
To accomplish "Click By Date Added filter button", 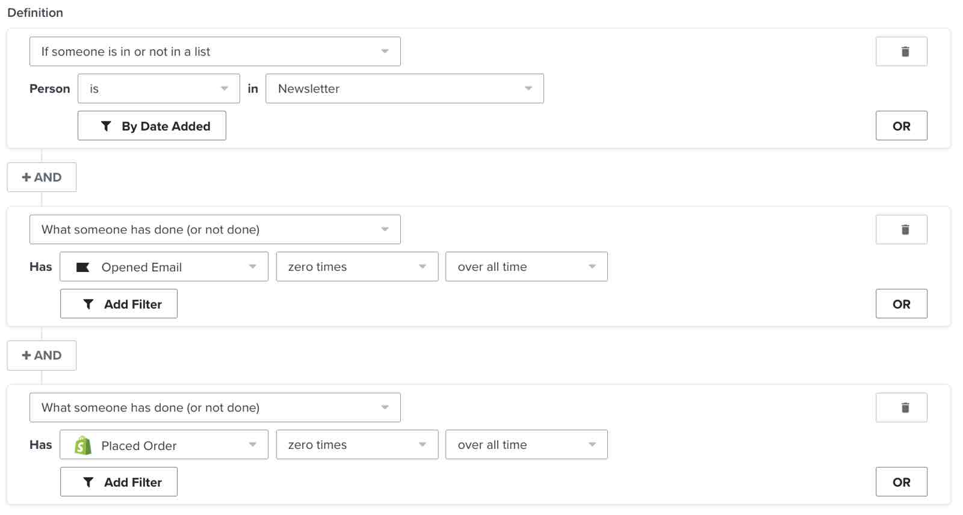I will (152, 126).
